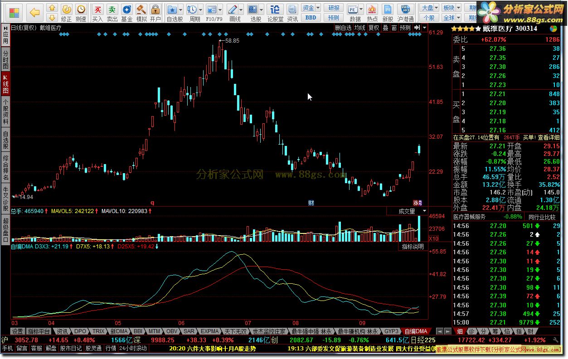Open 综合排名 sidebar tab
568x359 pixels.
(5, 168)
